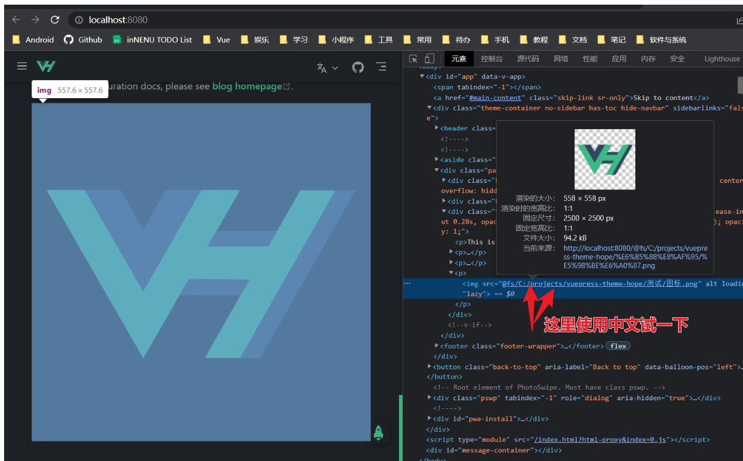Expand the back-to-top button node
This screenshot has width=743, height=461.
tap(429, 367)
